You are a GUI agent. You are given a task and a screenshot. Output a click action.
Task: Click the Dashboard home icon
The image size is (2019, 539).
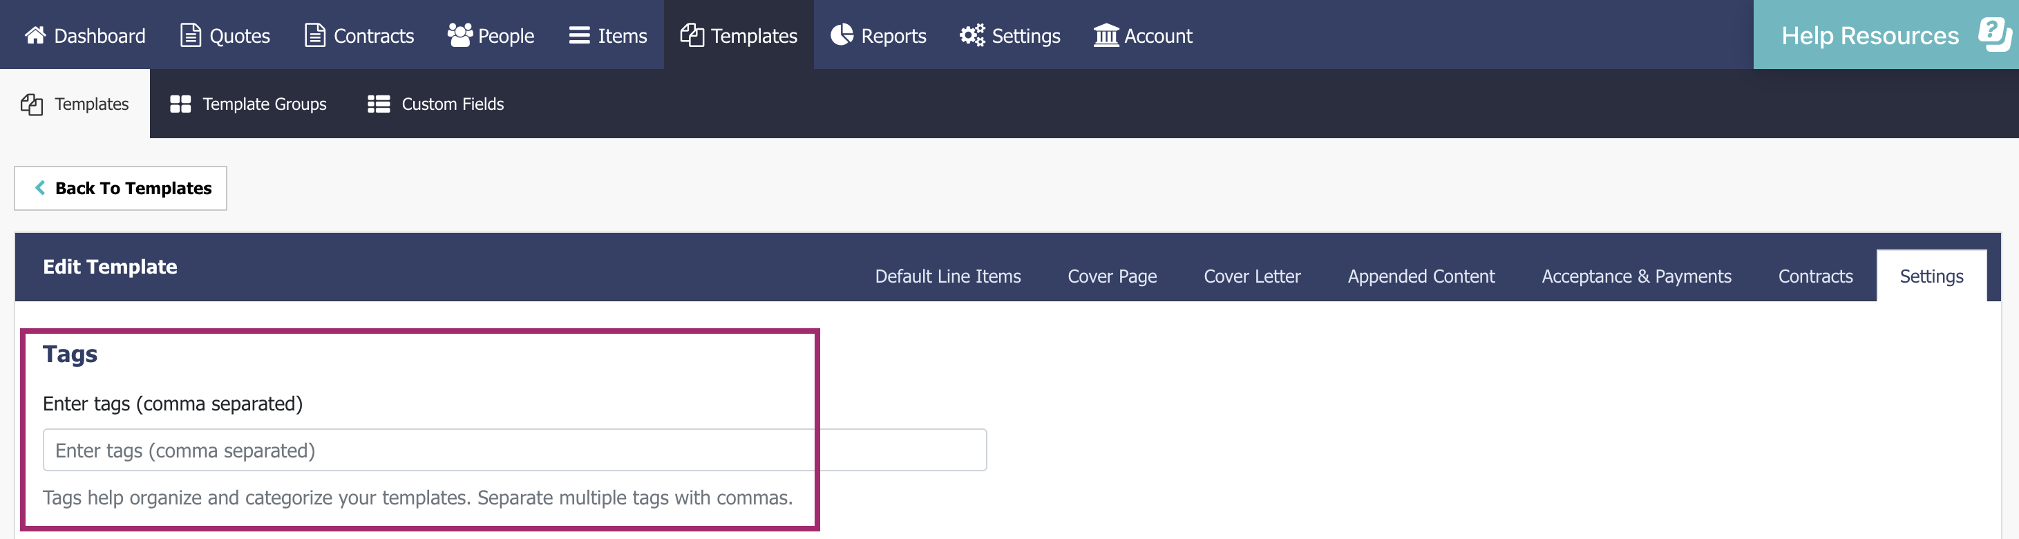tap(35, 35)
